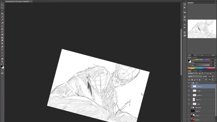This screenshot has height=122, width=217.
Task: Hide the shade layer
Action: point(189,91)
